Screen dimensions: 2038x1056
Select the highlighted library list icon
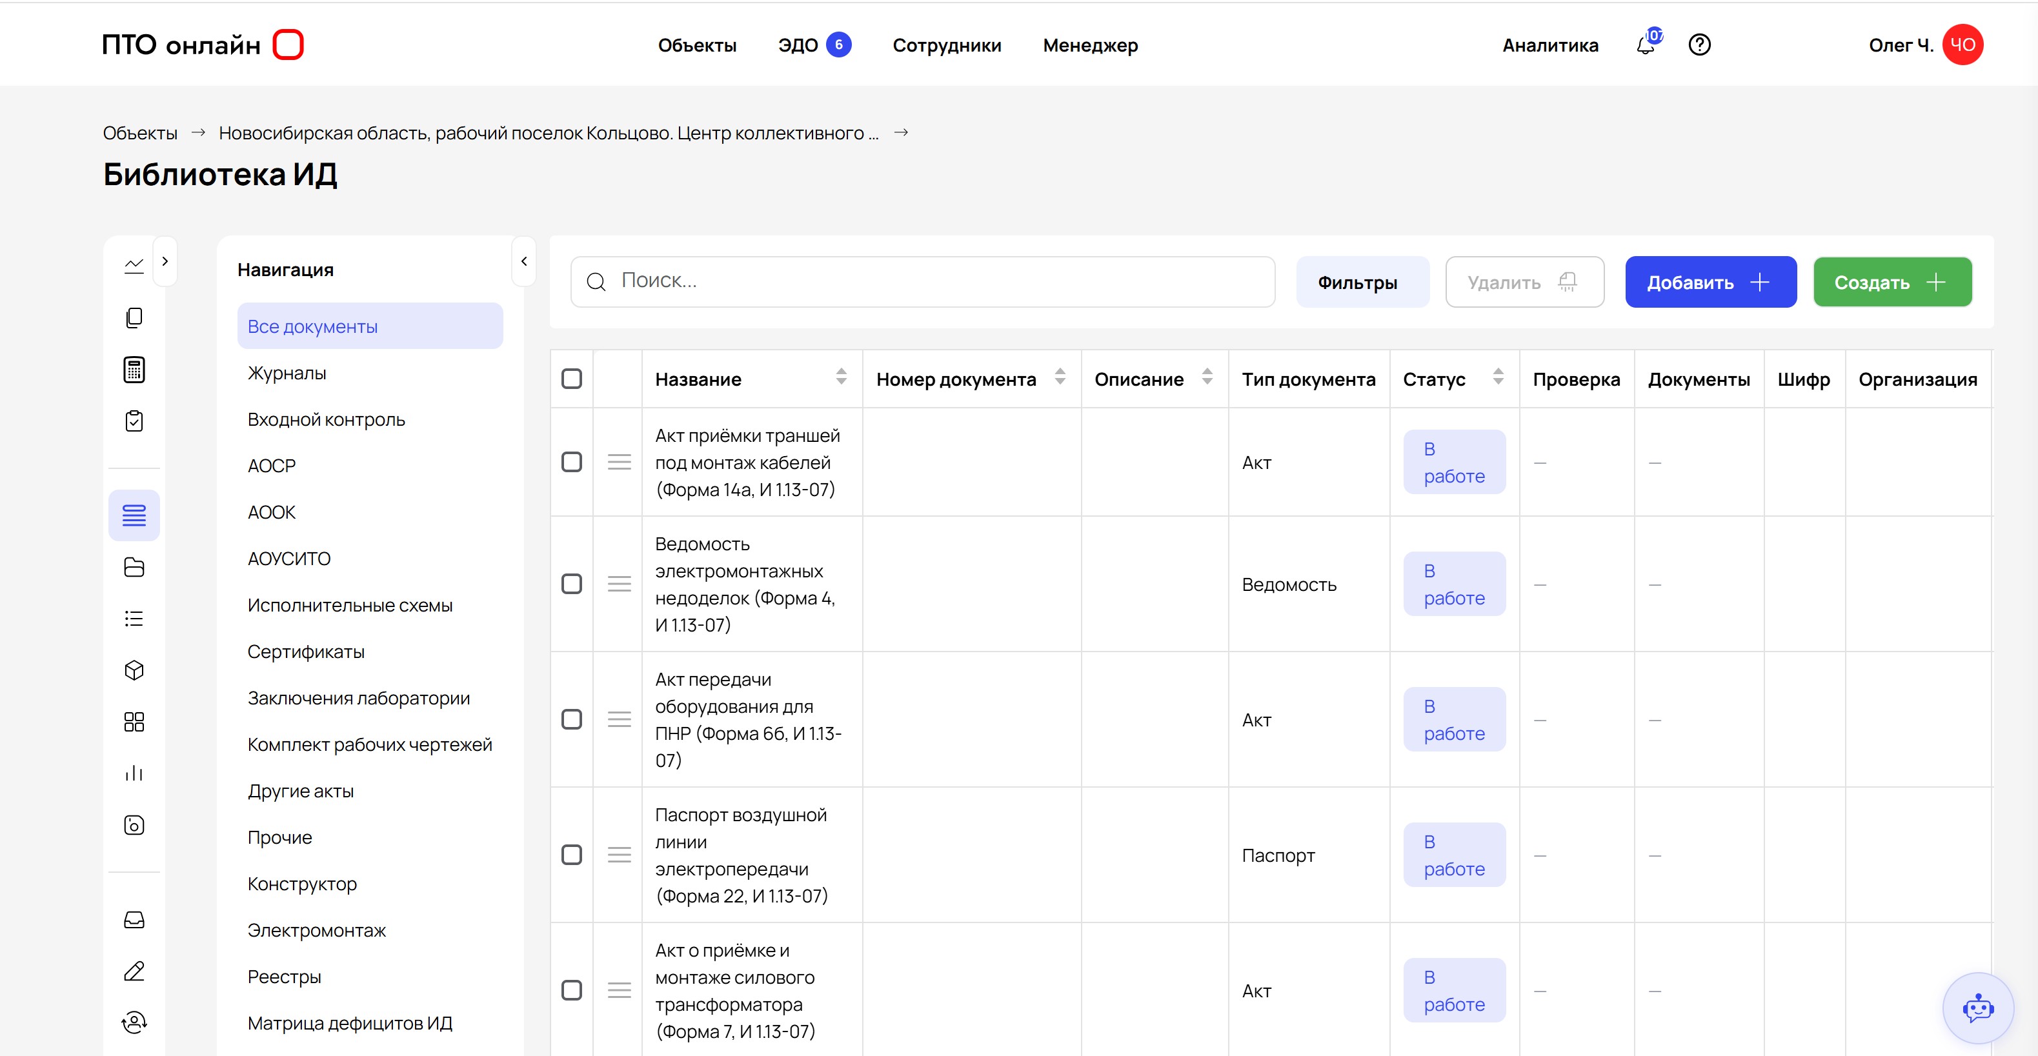[x=134, y=515]
